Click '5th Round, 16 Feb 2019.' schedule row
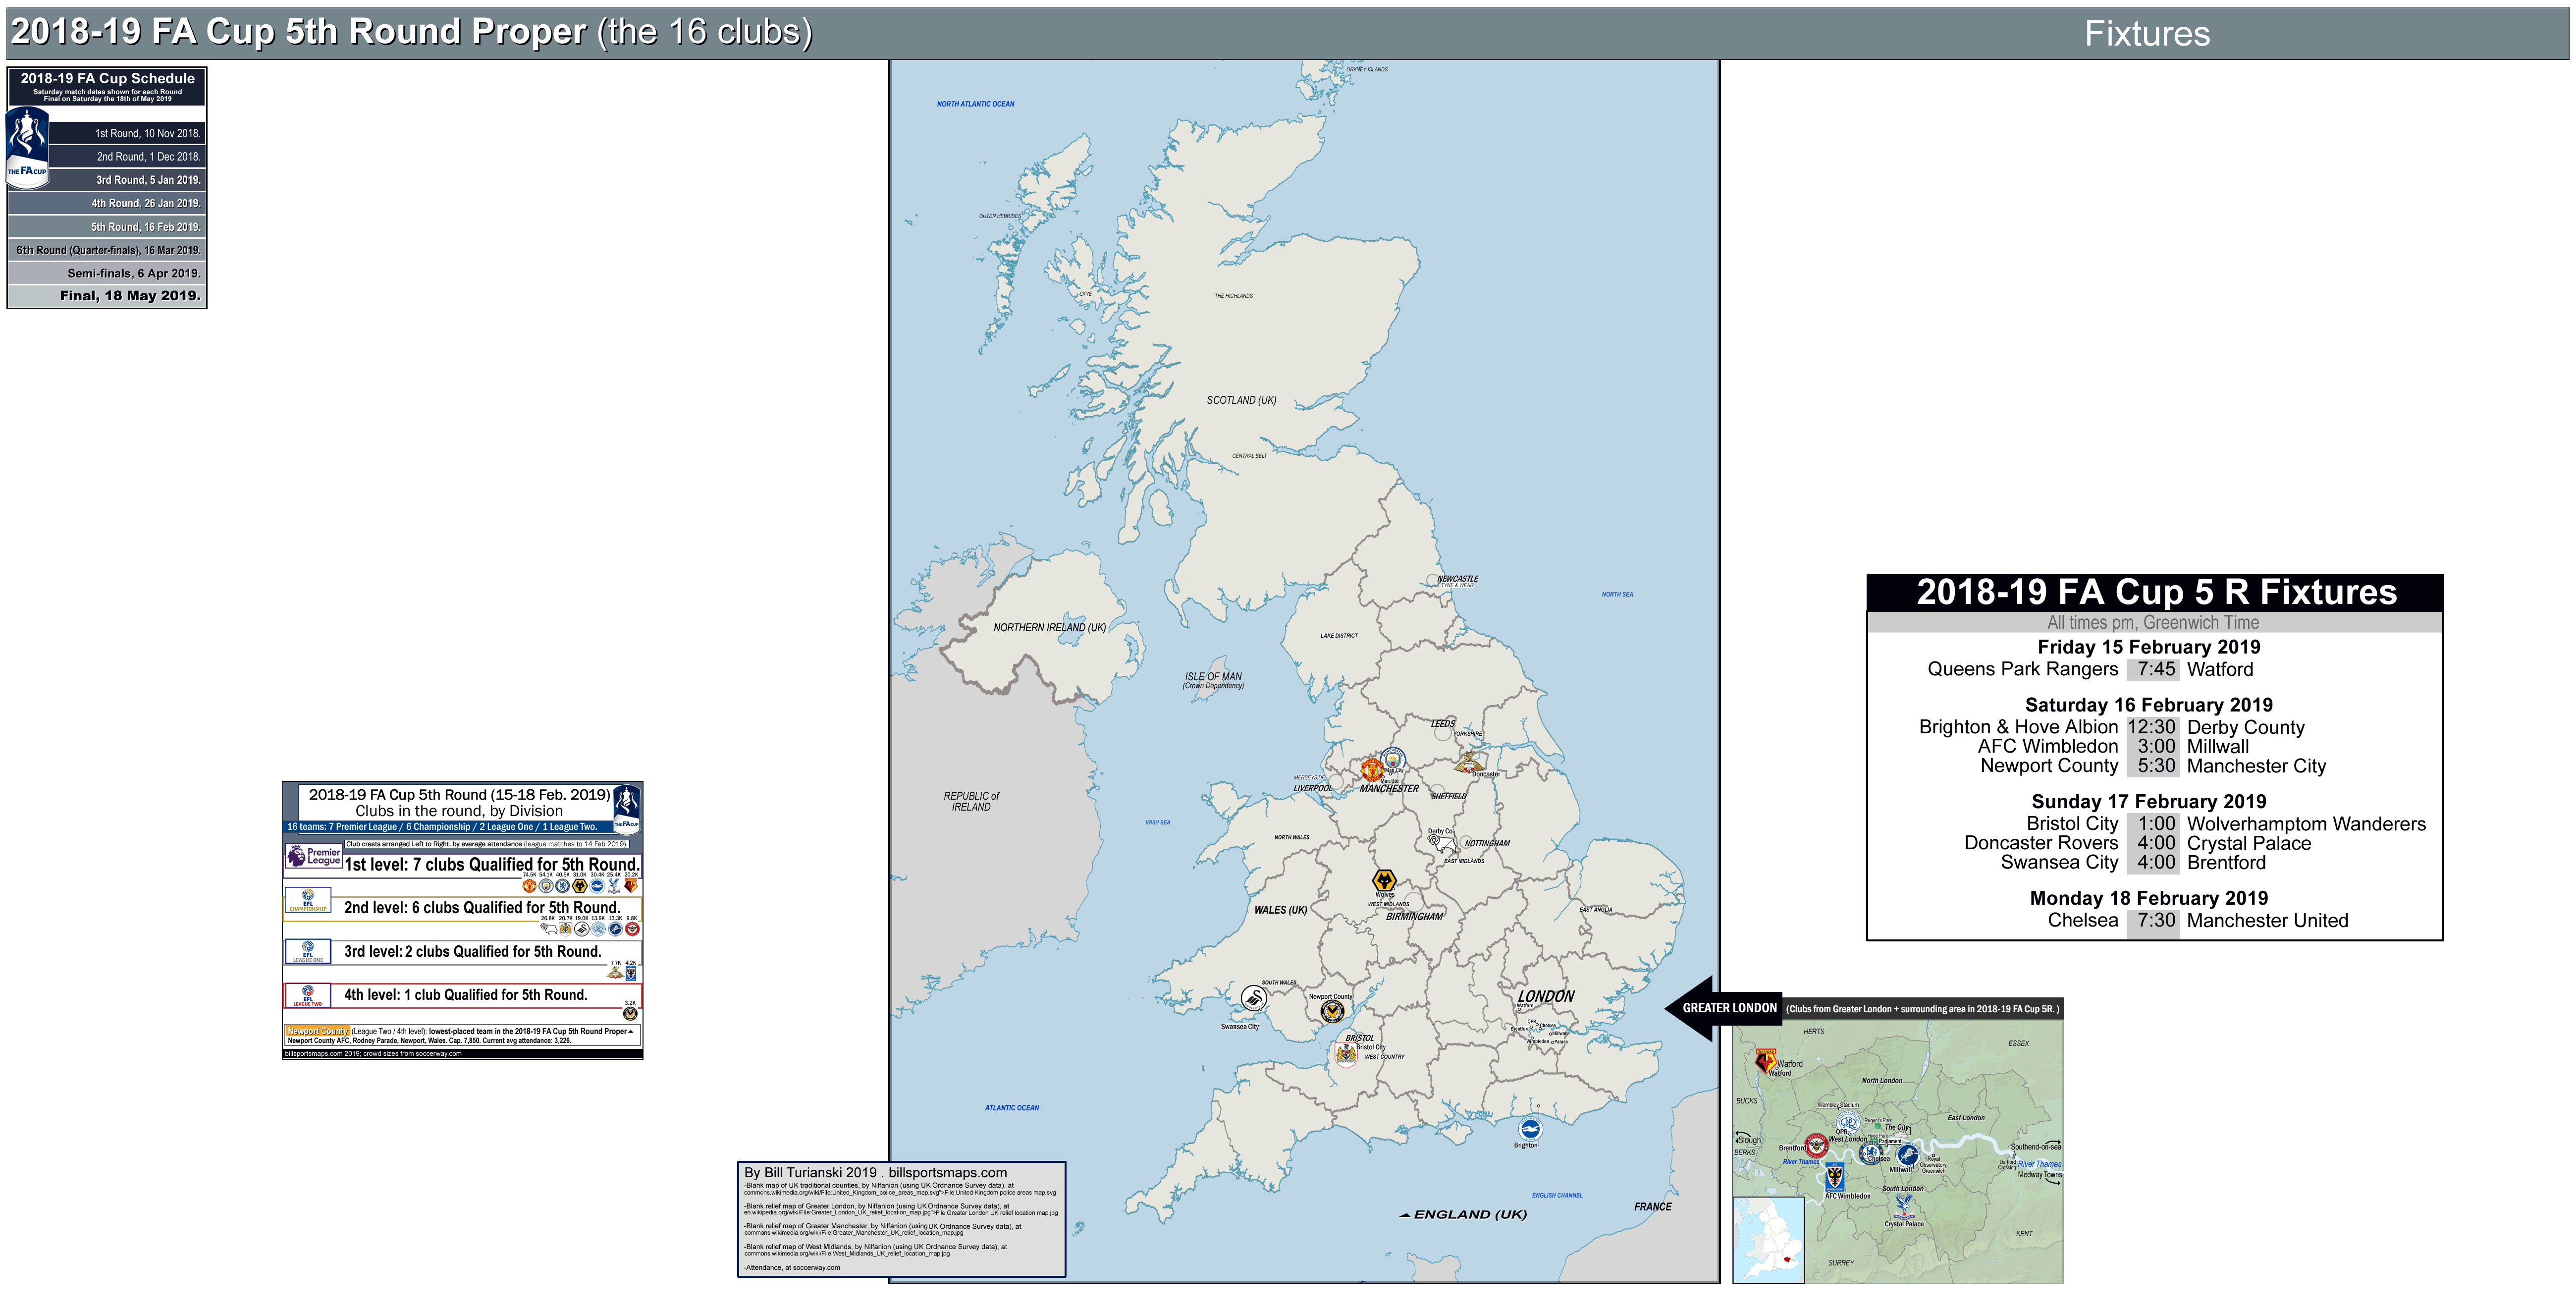 click(107, 227)
